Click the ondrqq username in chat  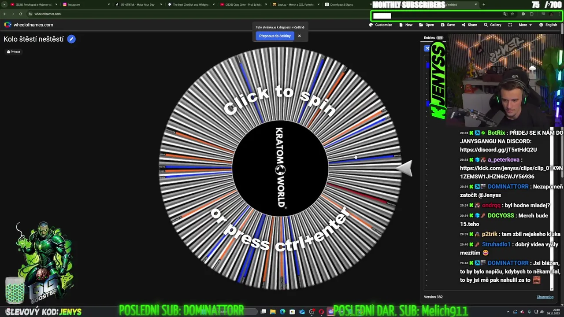coord(491,205)
